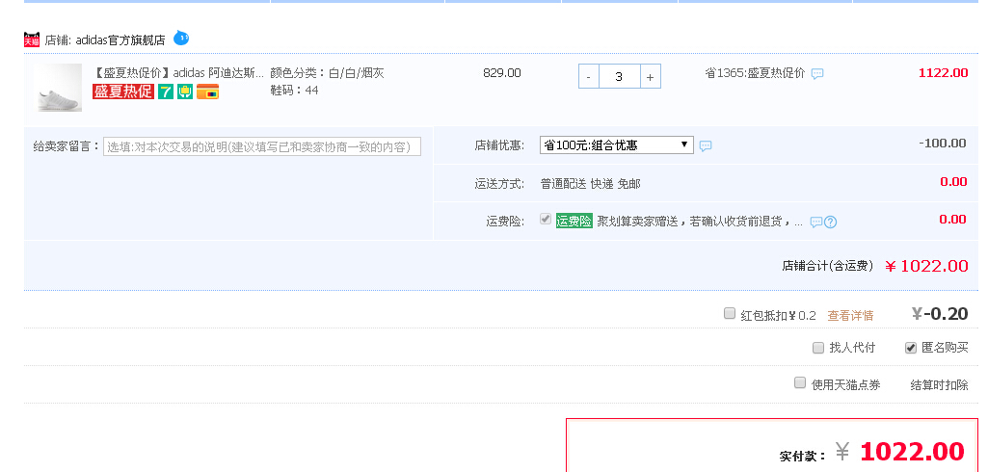Open the 【盛夏热促价】adidas 阿迪达斯 product title
This screenshot has width=988, height=472.
[x=178, y=73]
